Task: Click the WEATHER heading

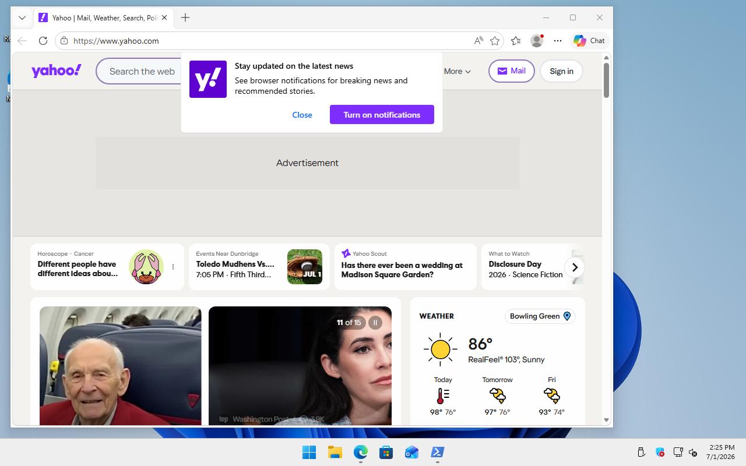Action: pyautogui.click(x=437, y=316)
